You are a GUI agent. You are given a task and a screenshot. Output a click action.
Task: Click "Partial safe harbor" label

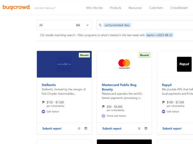coord(116,116)
